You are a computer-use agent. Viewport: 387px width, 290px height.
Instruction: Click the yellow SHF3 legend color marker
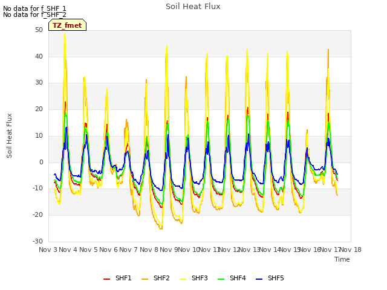click(x=183, y=279)
